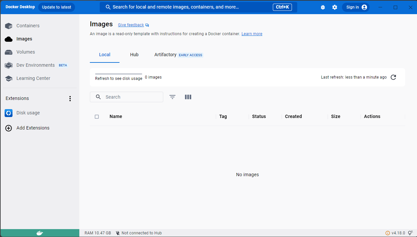Click the v4.18.0 version text

tap(398, 233)
